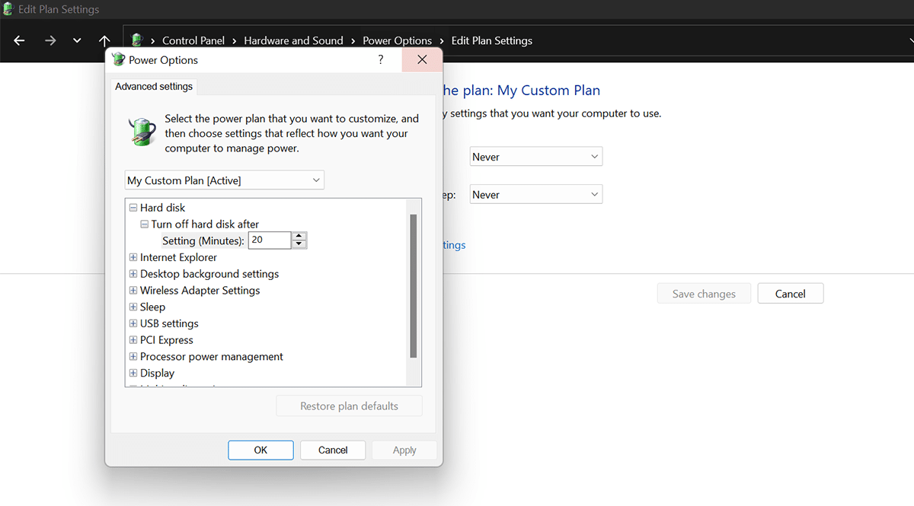Open the My Custom Plan dropdown
The image size is (914, 506).
pyautogui.click(x=225, y=180)
